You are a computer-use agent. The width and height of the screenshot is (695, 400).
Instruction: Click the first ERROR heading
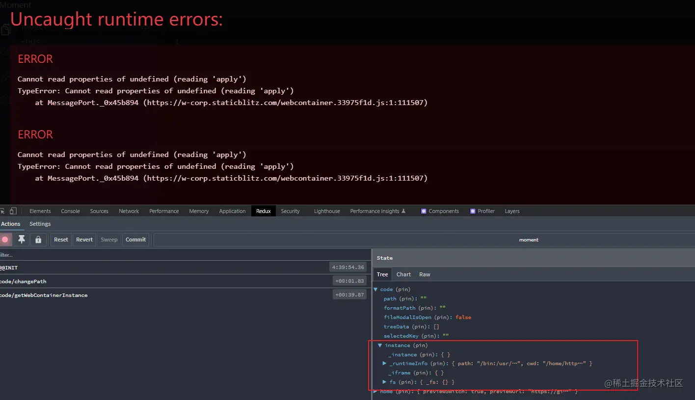pos(35,59)
